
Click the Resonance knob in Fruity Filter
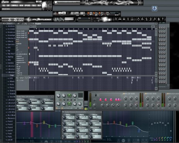click(x=29, y=102)
